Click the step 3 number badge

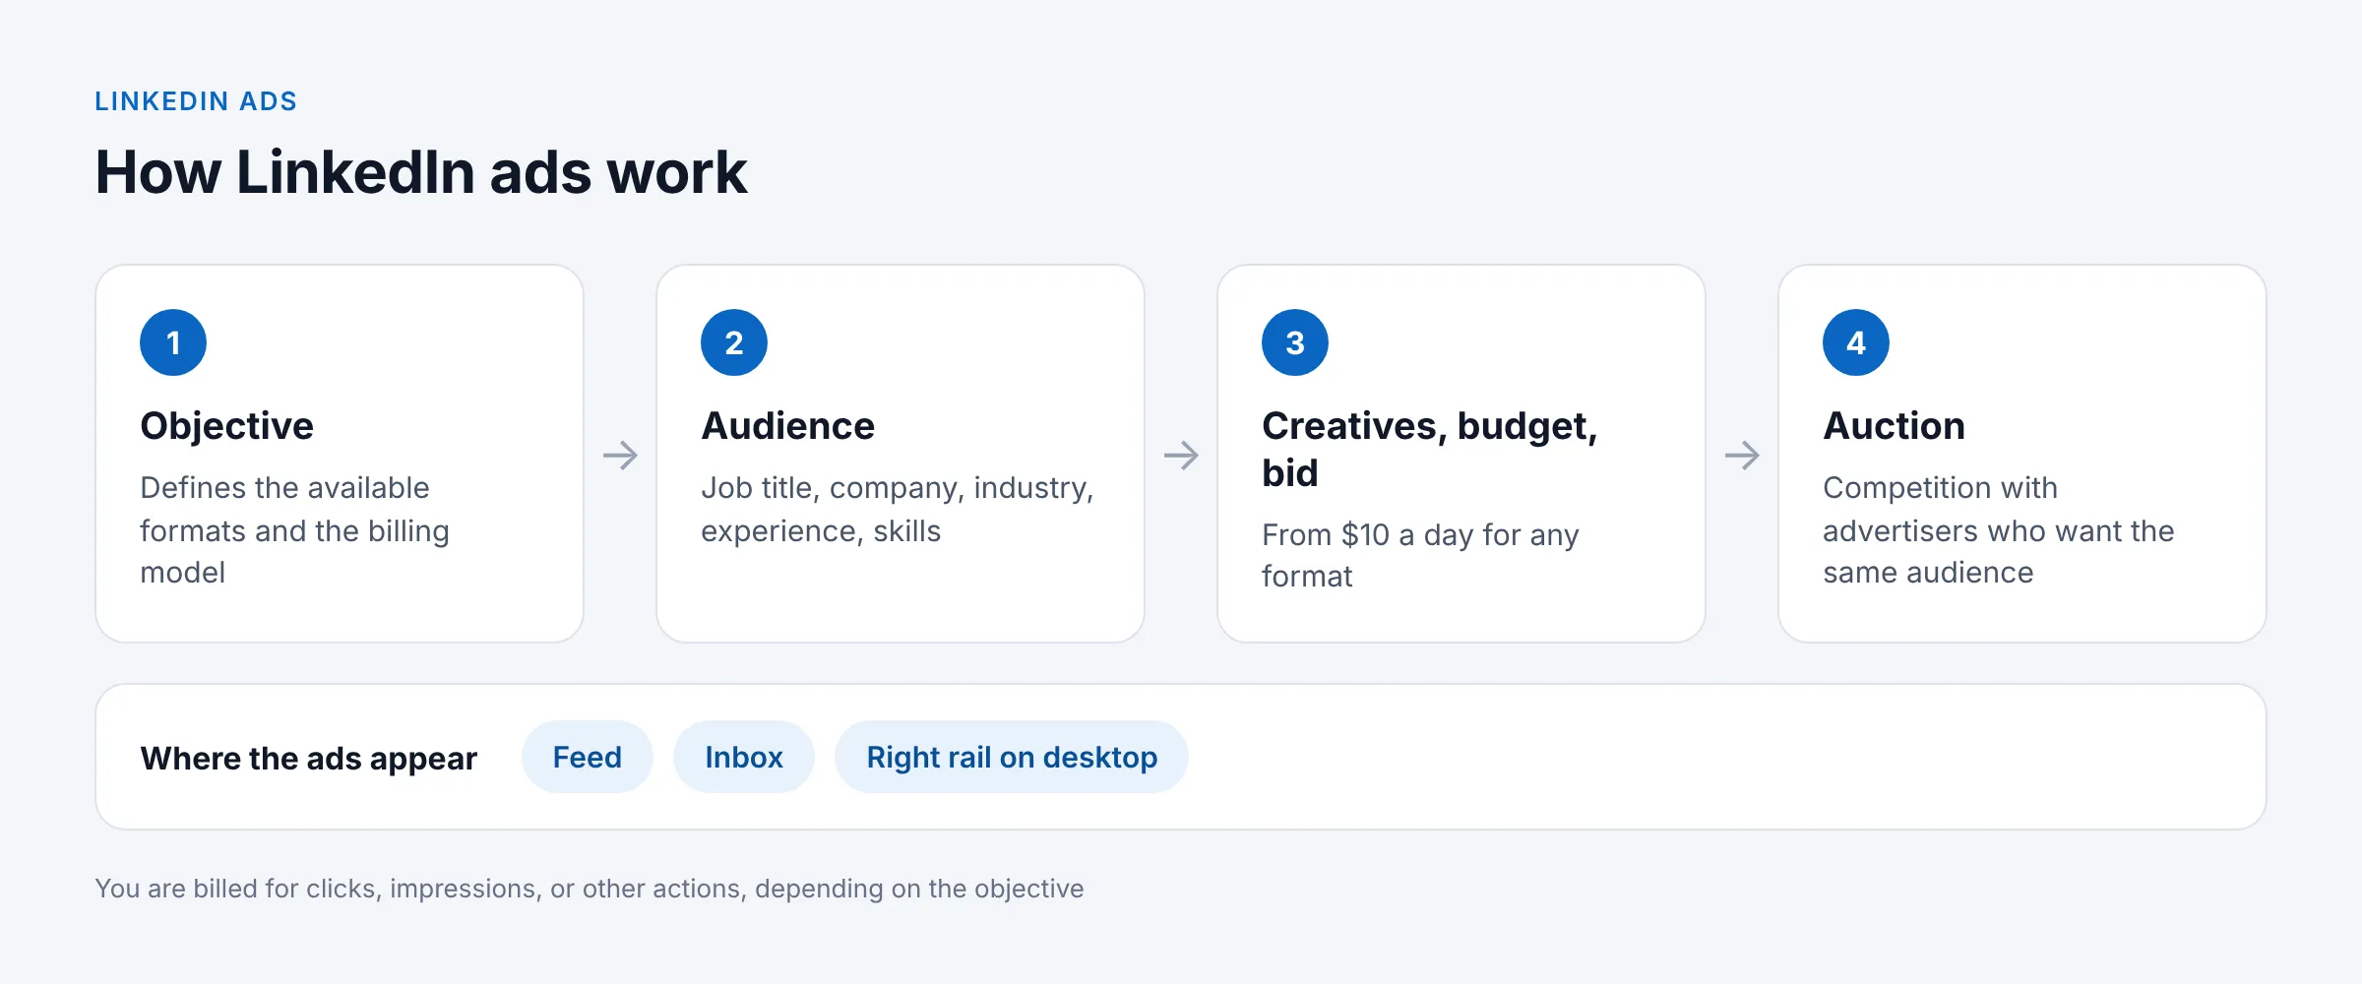tap(1295, 342)
